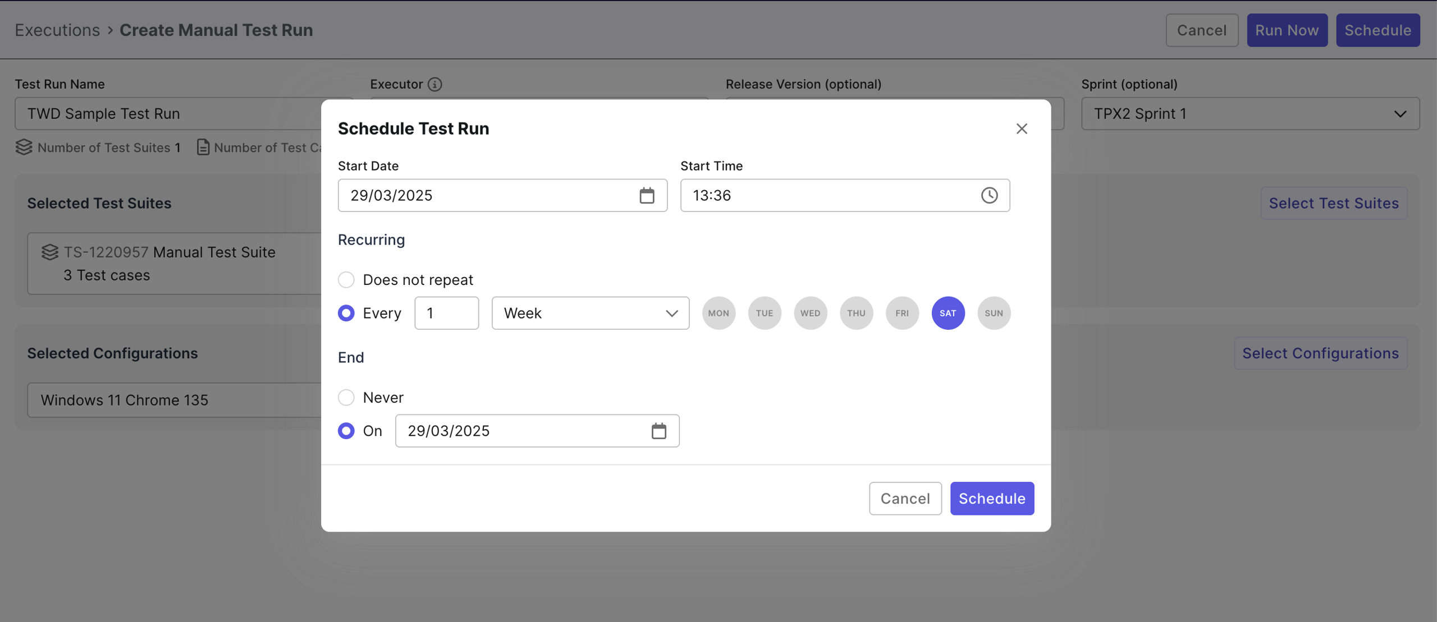The height and width of the screenshot is (622, 1437).
Task: Select the Does not repeat option
Action: (346, 279)
